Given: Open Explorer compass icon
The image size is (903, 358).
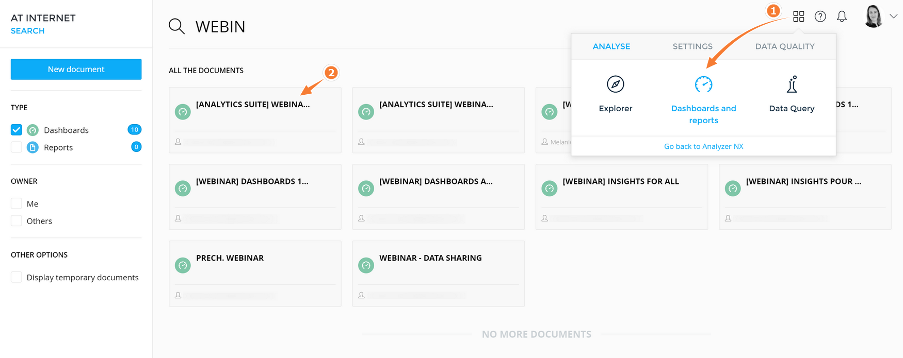Looking at the screenshot, I should (x=615, y=84).
